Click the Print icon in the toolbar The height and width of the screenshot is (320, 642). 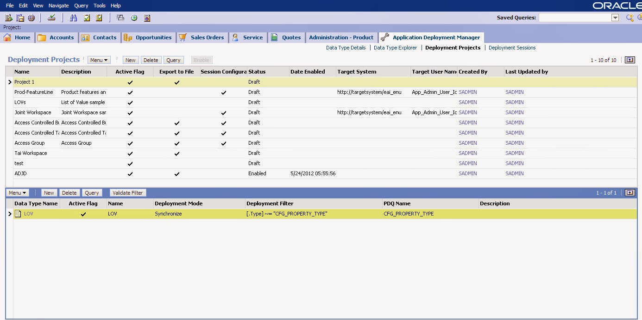pos(120,17)
